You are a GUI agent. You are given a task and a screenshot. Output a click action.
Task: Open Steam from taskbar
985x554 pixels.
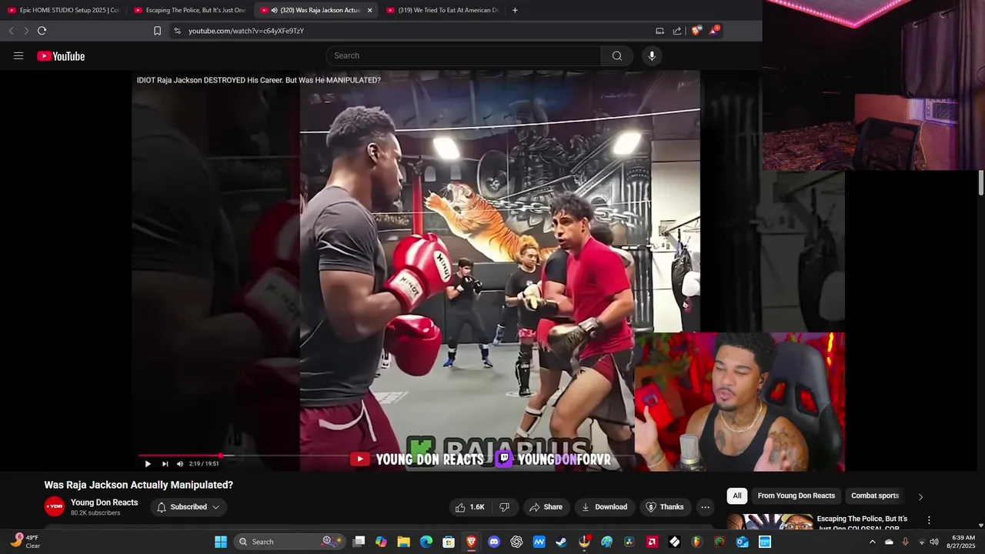click(x=561, y=542)
